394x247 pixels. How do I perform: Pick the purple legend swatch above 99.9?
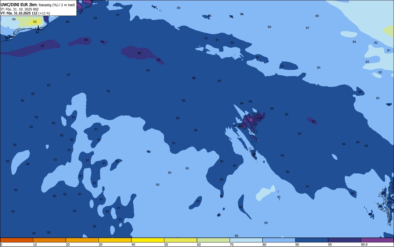pyautogui.click(x=377, y=240)
